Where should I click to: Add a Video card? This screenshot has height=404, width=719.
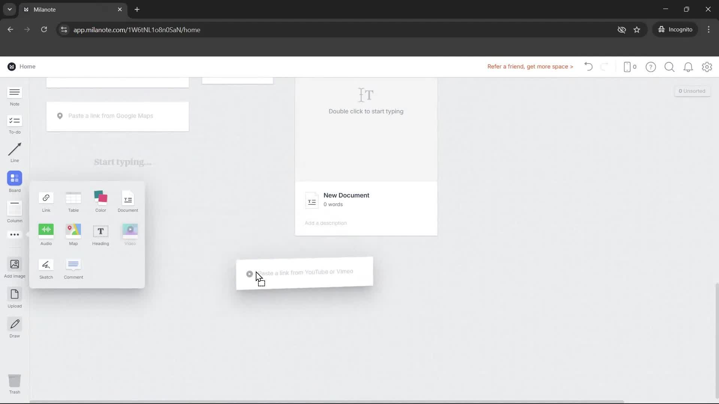pyautogui.click(x=130, y=235)
